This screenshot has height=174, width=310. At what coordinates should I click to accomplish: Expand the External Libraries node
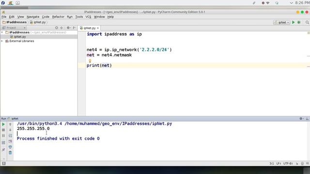pos(2,41)
